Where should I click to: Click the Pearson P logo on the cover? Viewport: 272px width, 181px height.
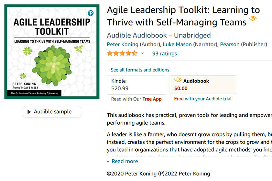tap(91, 13)
